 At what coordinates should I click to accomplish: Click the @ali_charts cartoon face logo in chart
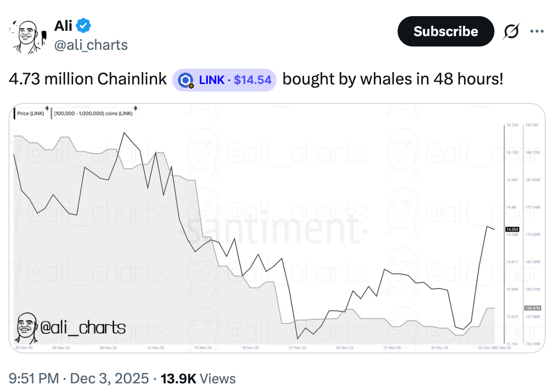coord(27,327)
